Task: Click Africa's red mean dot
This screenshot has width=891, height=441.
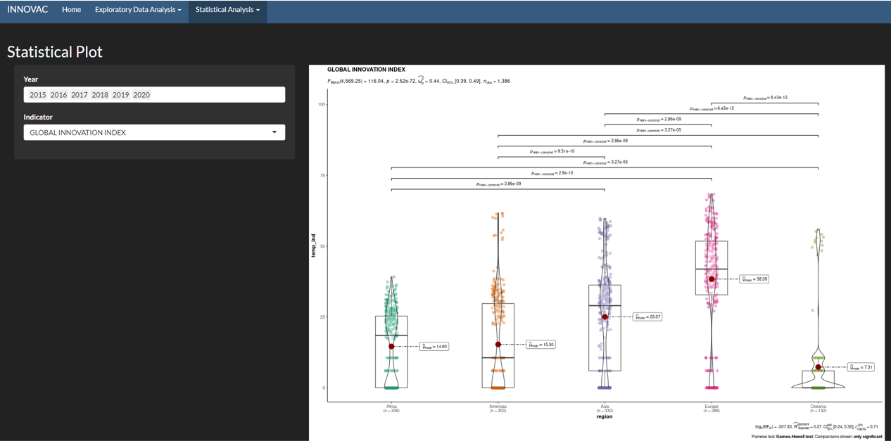Action: point(391,347)
